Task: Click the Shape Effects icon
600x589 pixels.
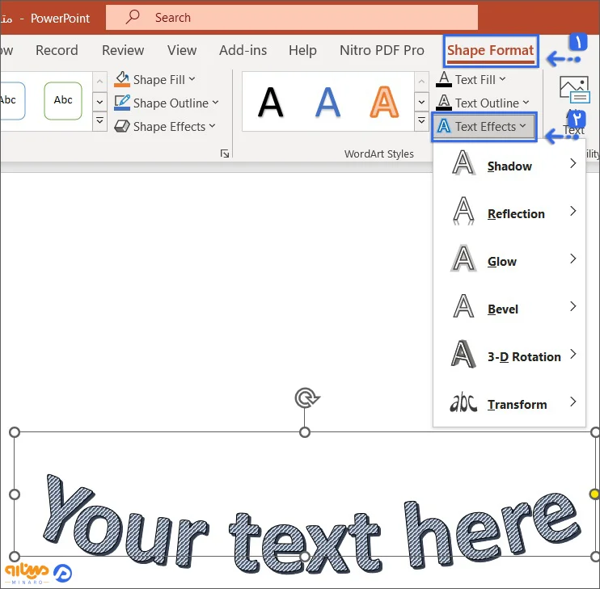Action: (x=122, y=126)
